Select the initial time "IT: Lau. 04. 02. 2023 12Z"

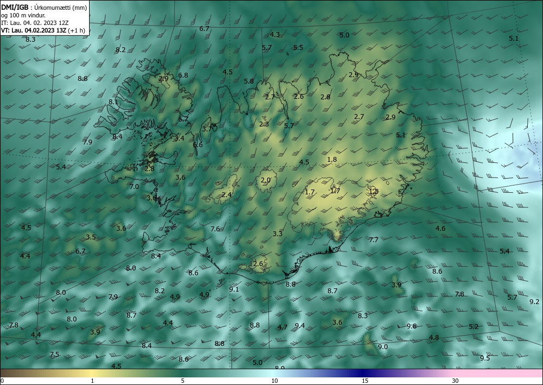(x=35, y=23)
